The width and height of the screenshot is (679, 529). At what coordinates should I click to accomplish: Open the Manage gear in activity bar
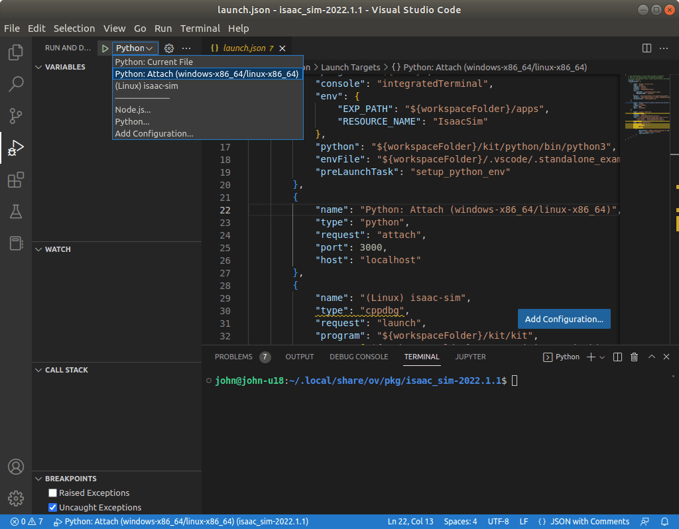pos(16,499)
